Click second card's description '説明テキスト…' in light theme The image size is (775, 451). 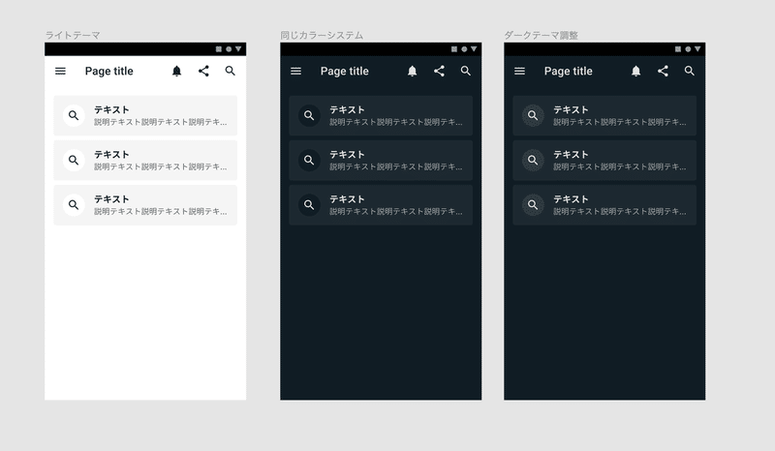161,166
